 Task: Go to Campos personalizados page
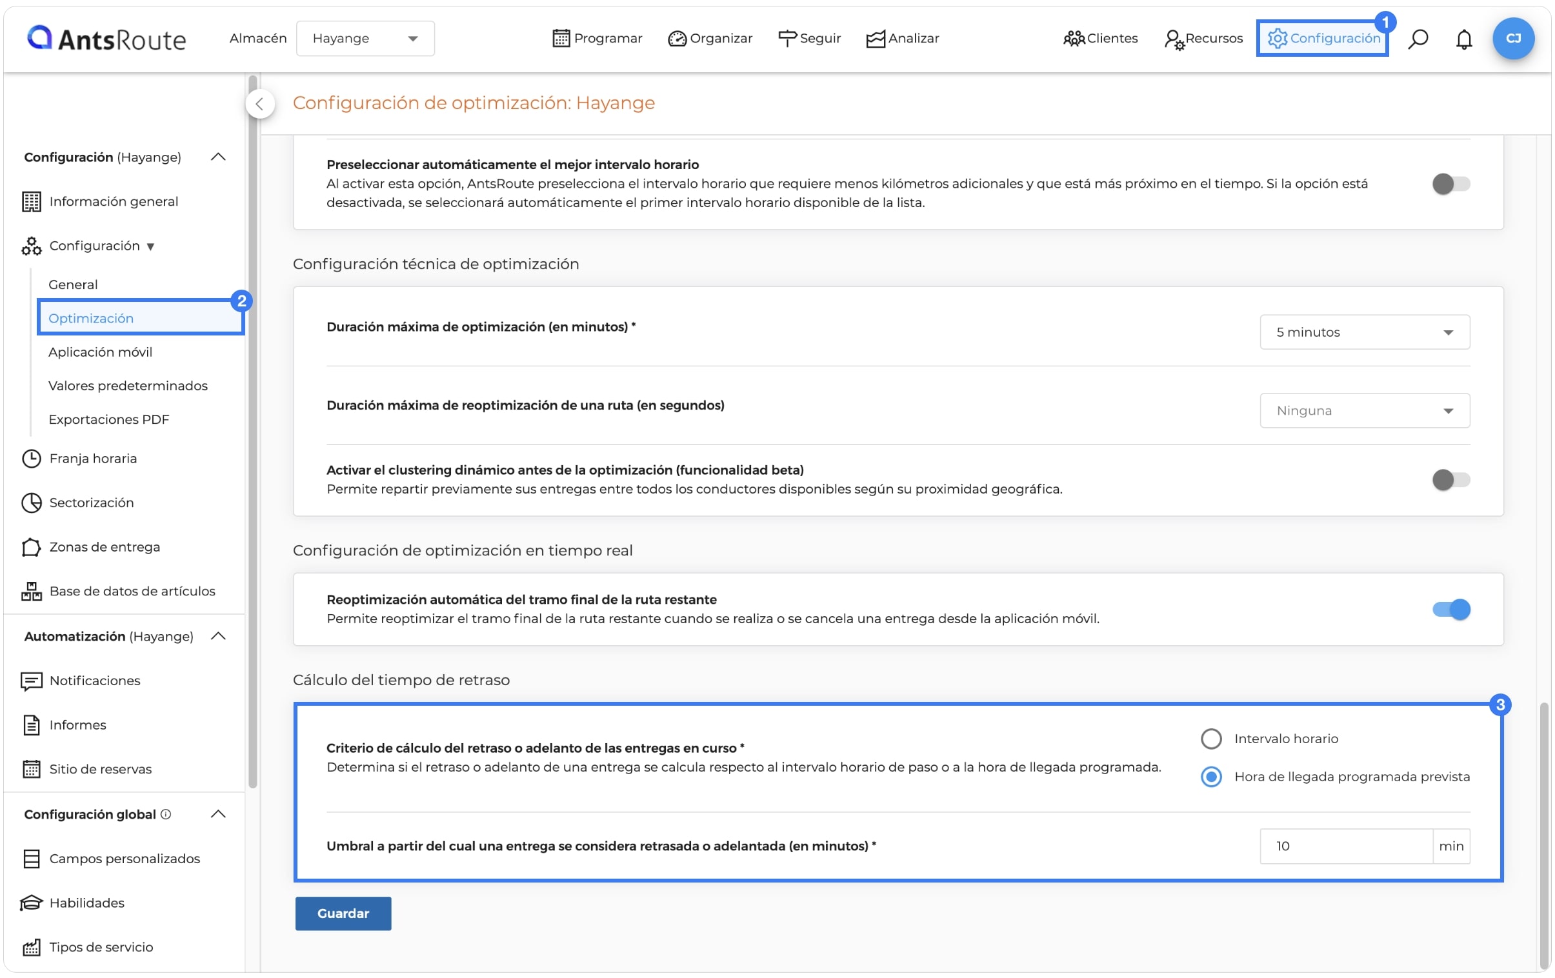[125, 859]
